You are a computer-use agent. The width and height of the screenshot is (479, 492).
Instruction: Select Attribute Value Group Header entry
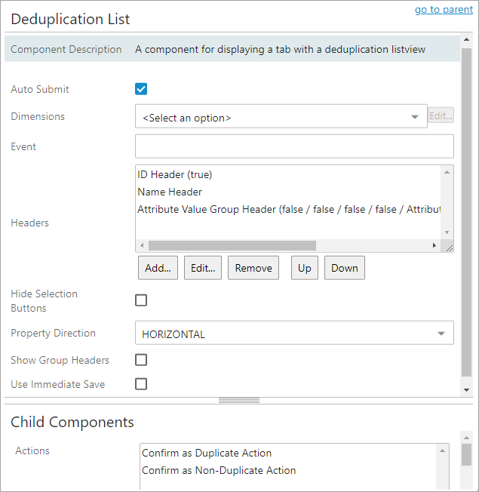click(287, 209)
